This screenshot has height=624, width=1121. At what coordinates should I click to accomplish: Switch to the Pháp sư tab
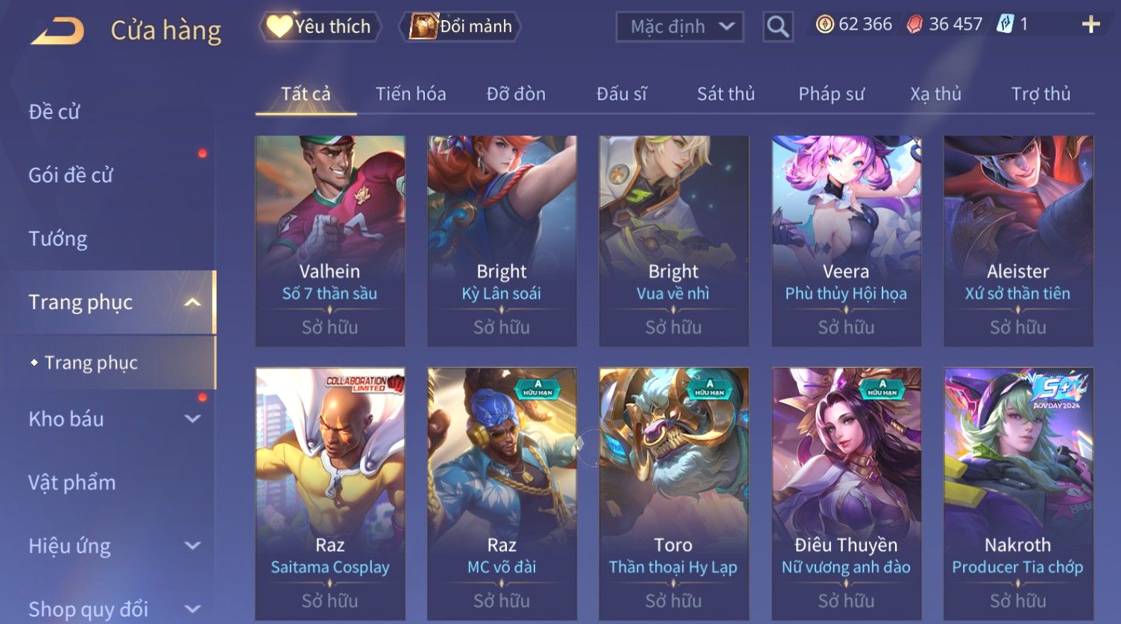pyautogui.click(x=831, y=94)
